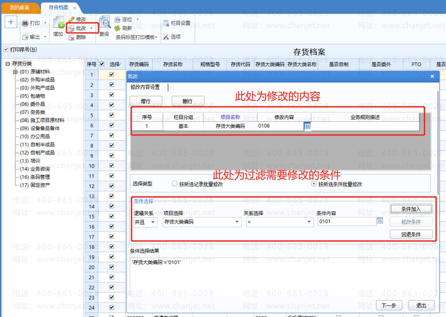This screenshot has height=317, width=446.
Task: Click the 下一步 button
Action: (x=389, y=306)
